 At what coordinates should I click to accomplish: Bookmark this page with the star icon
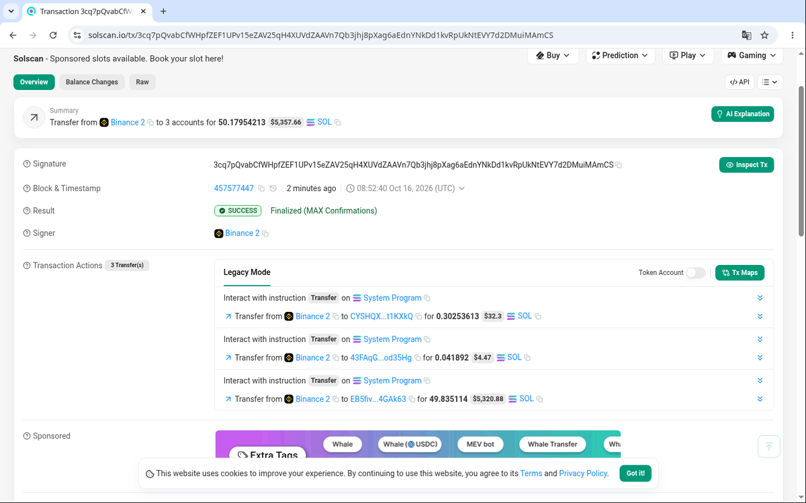point(764,35)
